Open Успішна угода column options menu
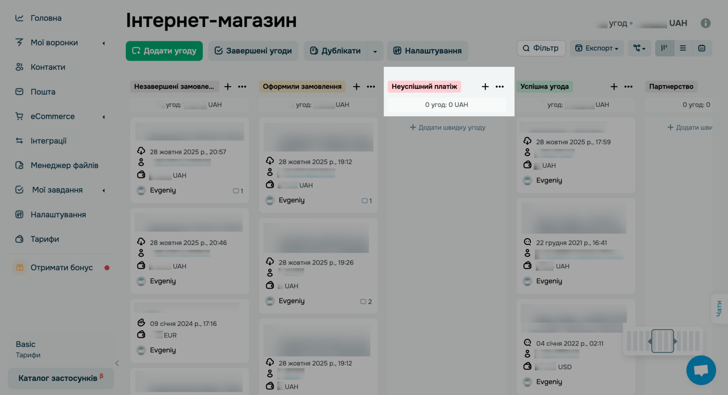The image size is (728, 395). (x=628, y=86)
